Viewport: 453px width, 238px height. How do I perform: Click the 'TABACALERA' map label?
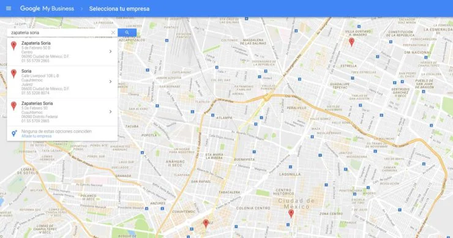pos(230,192)
